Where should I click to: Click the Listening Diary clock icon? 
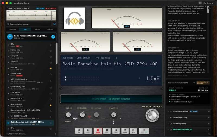coord(171,124)
